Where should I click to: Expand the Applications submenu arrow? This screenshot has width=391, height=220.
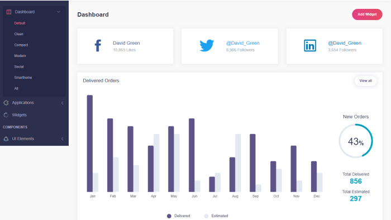pos(62,103)
